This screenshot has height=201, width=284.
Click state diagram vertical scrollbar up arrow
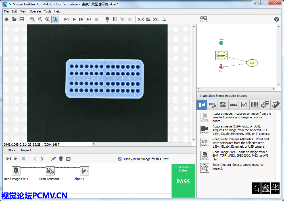(x=279, y=26)
